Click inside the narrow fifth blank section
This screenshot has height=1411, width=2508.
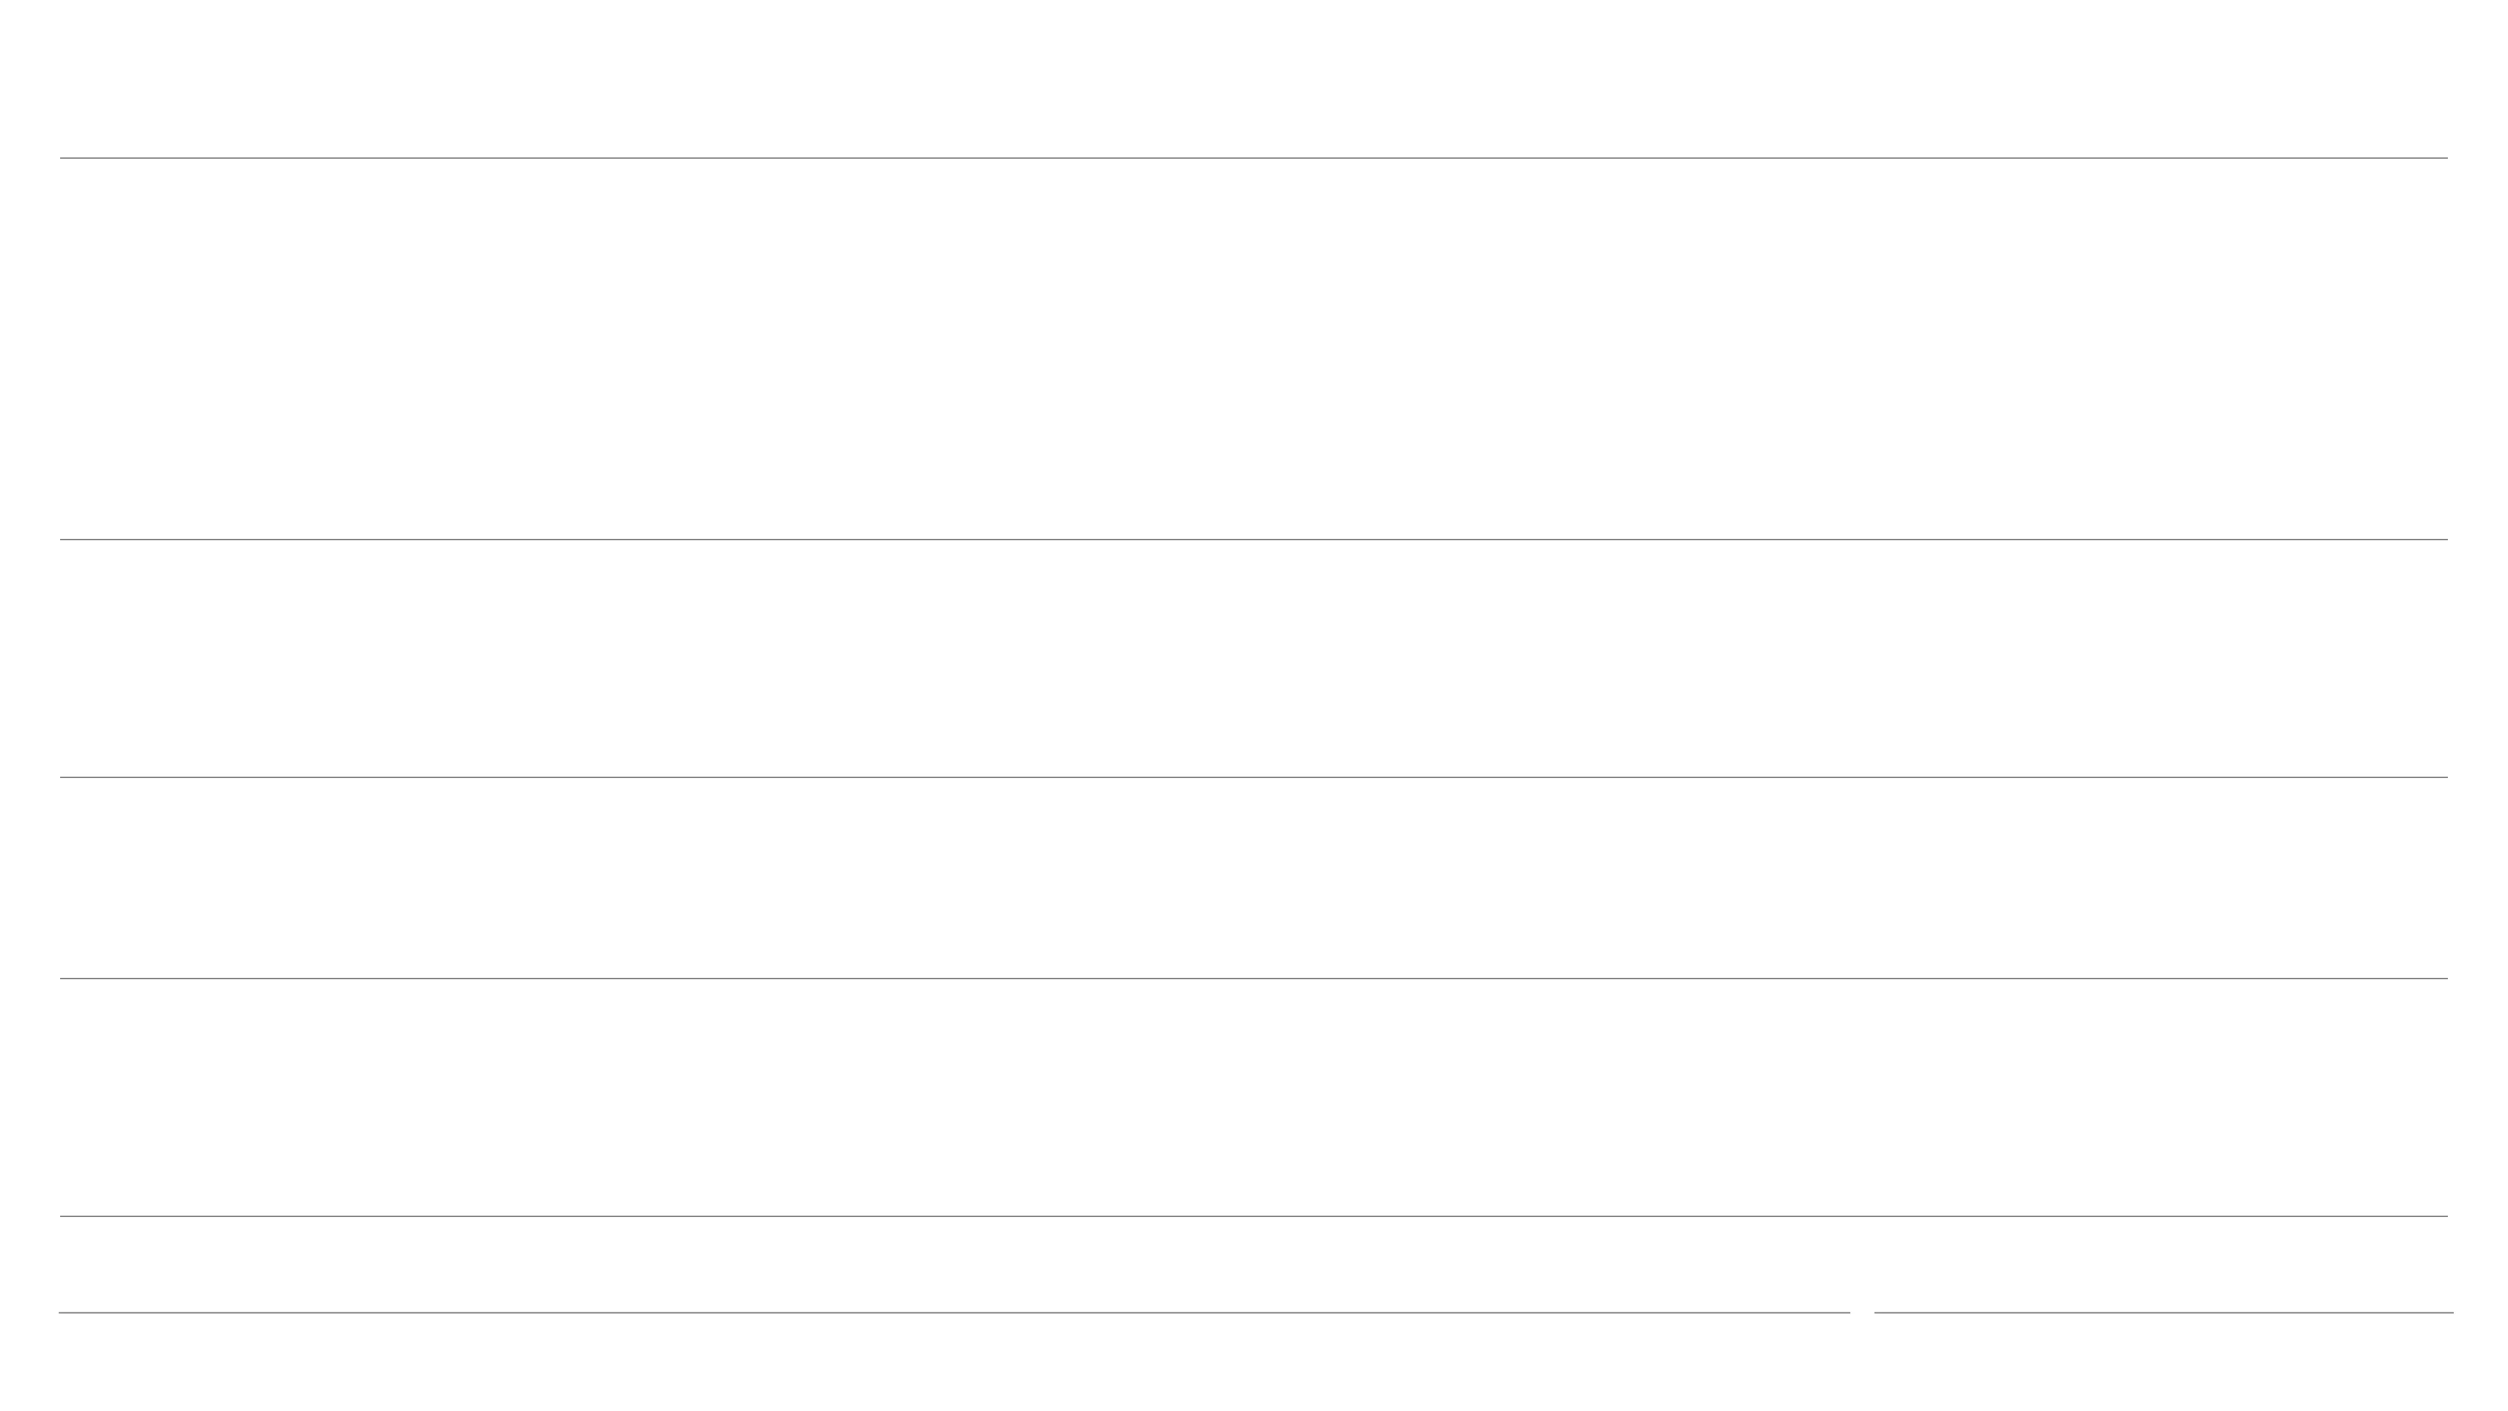1253,1264
